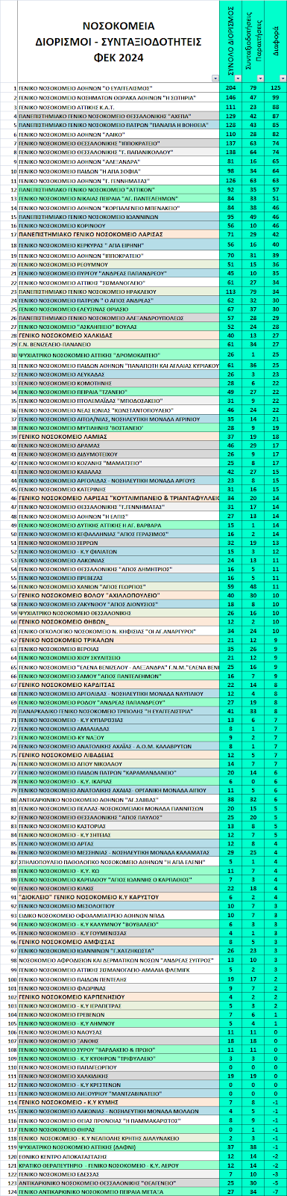This screenshot has width=287, height=1196.
Task: Select row ΓΕΝΙΚΟ ΝΟΣΟΚΟΜΕΙΟ ΑΤΤΙΚΗΣ Κ.Α.Τ.
Action: (143, 106)
